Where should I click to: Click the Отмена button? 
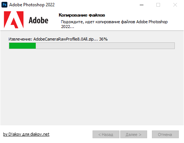pos(165,135)
